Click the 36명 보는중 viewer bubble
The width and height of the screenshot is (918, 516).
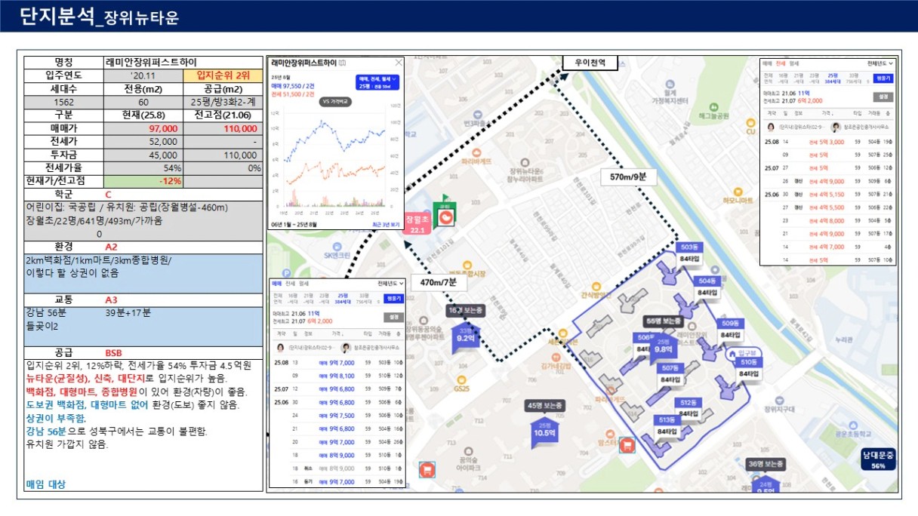[x=766, y=464]
